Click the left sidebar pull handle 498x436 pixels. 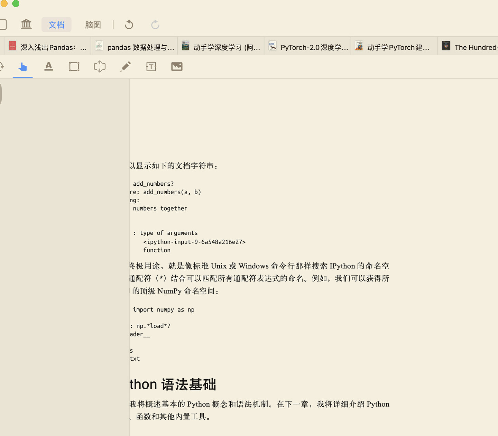click(1, 94)
